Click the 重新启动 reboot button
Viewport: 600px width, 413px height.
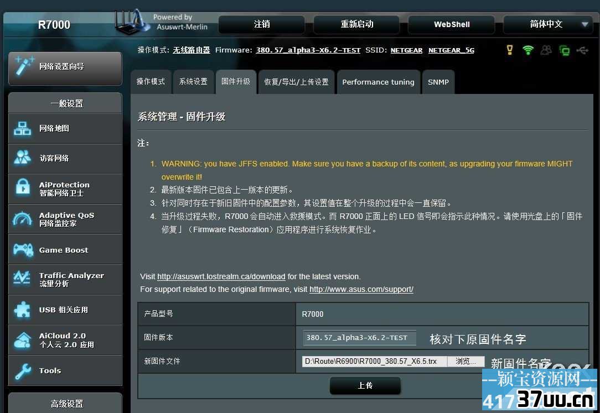point(356,24)
